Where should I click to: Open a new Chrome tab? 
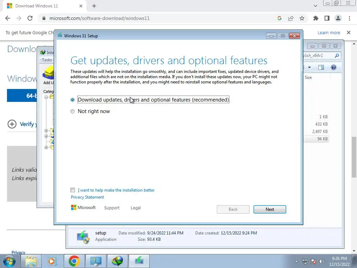(94, 6)
